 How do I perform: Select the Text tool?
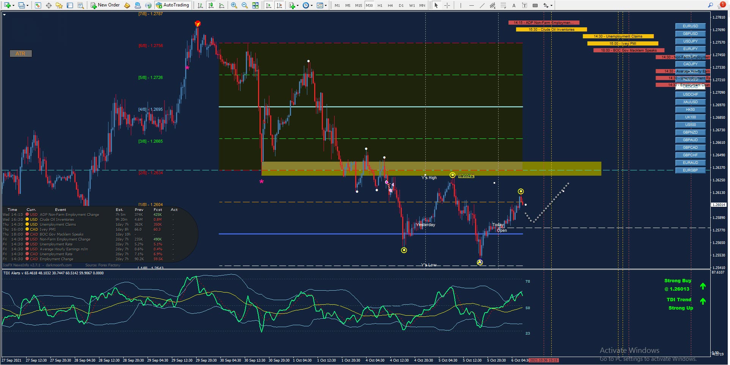pos(514,5)
